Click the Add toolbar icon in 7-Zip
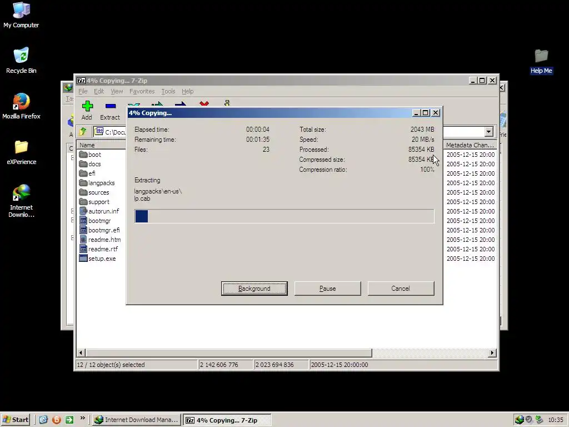Viewport: 569px width, 427px height. click(87, 111)
